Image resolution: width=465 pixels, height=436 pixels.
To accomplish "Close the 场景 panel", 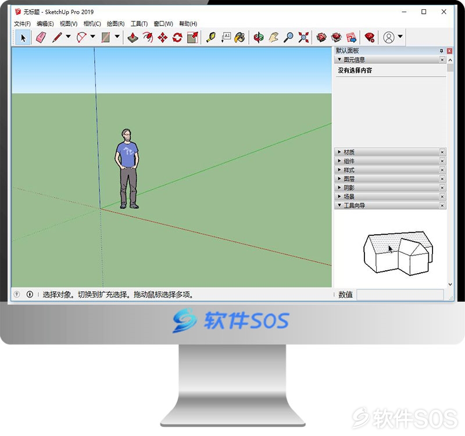I will tap(442, 196).
